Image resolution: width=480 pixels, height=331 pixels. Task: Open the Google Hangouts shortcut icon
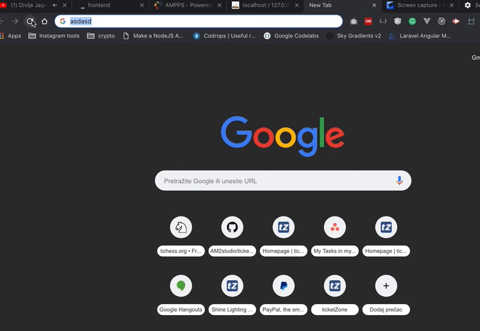click(x=181, y=286)
